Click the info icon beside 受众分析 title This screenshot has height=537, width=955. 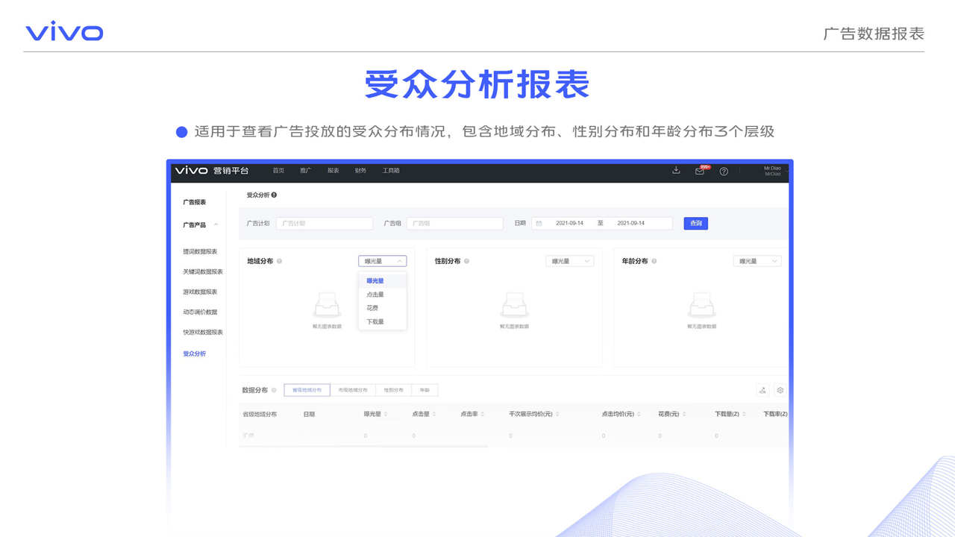click(274, 195)
